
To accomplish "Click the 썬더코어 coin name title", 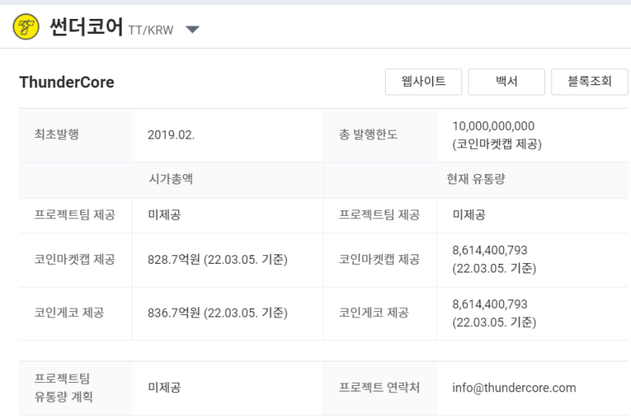I will pos(86,27).
